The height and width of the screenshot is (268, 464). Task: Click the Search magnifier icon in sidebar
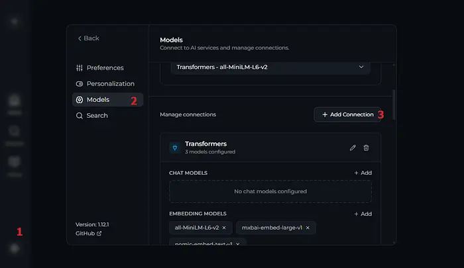click(80, 116)
